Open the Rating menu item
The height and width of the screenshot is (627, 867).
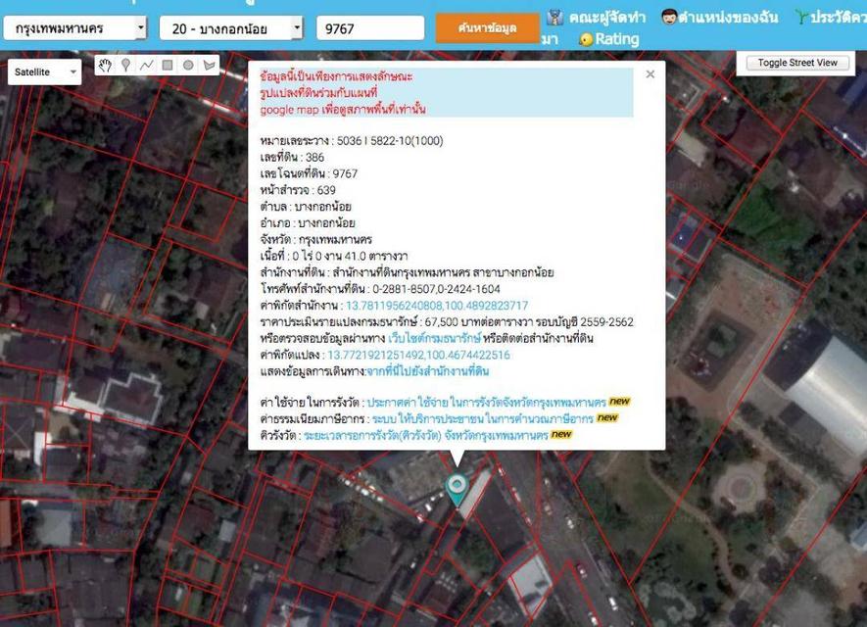point(617,39)
